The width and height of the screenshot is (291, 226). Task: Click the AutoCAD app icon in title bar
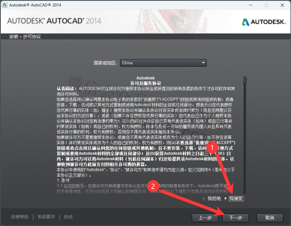coord(5,5)
